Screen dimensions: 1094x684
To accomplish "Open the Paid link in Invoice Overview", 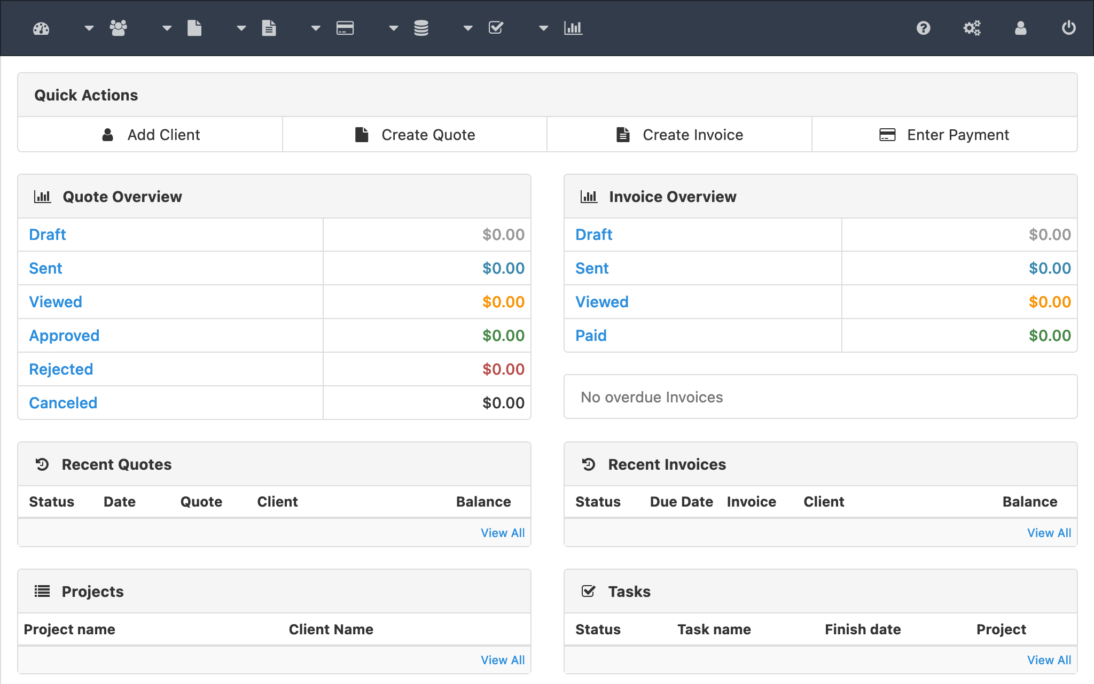I will pos(591,336).
